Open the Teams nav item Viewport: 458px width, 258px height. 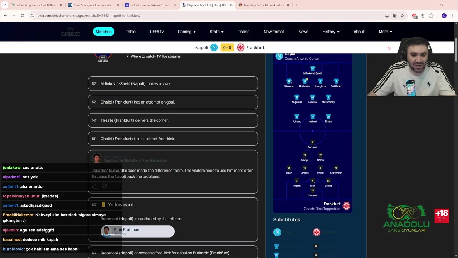point(244,32)
